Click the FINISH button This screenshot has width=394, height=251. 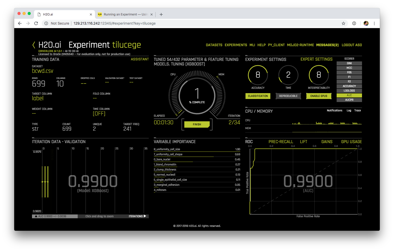(x=197, y=124)
